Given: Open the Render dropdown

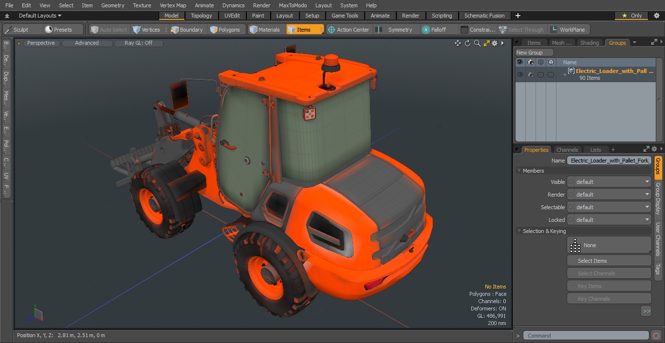Looking at the screenshot, I should coord(609,195).
